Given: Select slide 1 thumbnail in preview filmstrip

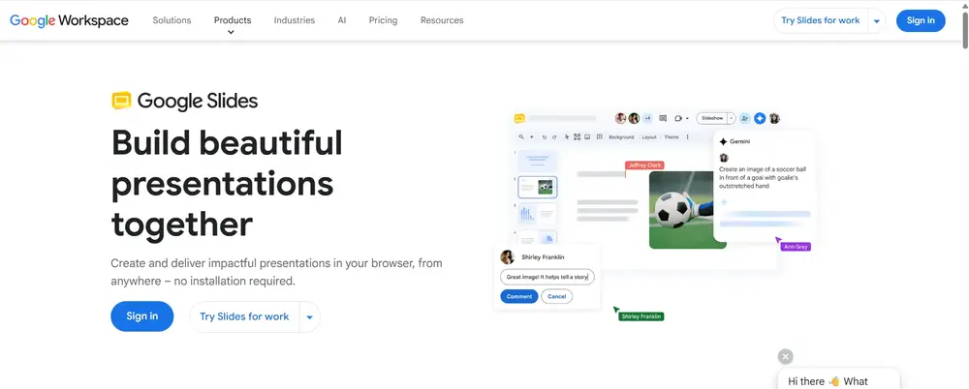Looking at the screenshot, I should (x=537, y=162).
